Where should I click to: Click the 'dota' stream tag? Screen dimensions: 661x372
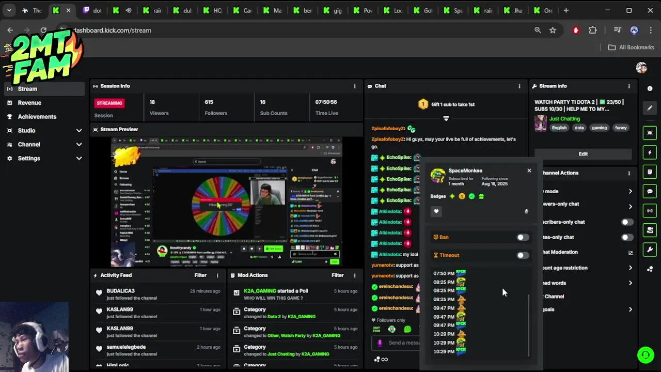pyautogui.click(x=579, y=128)
